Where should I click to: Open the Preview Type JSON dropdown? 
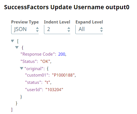[25, 29]
